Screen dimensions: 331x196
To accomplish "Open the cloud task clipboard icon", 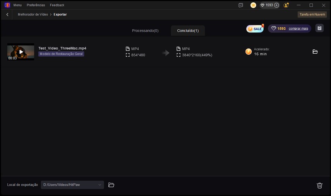I will [319, 28].
